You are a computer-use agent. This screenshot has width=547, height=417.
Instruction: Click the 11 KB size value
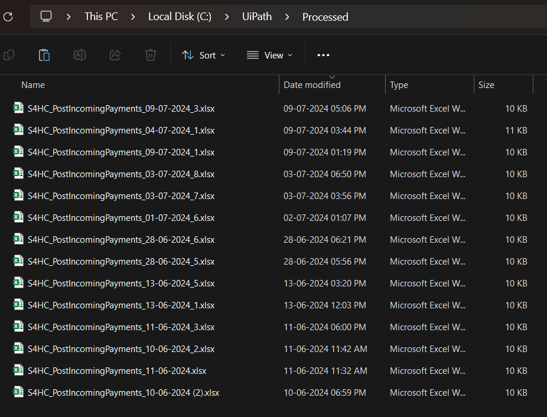click(x=516, y=131)
